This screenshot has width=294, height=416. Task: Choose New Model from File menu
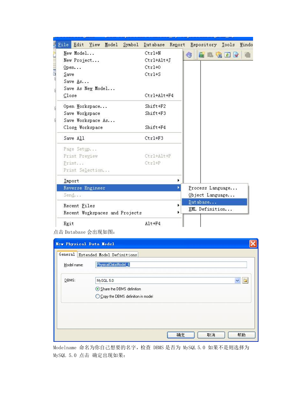click(x=120, y=53)
